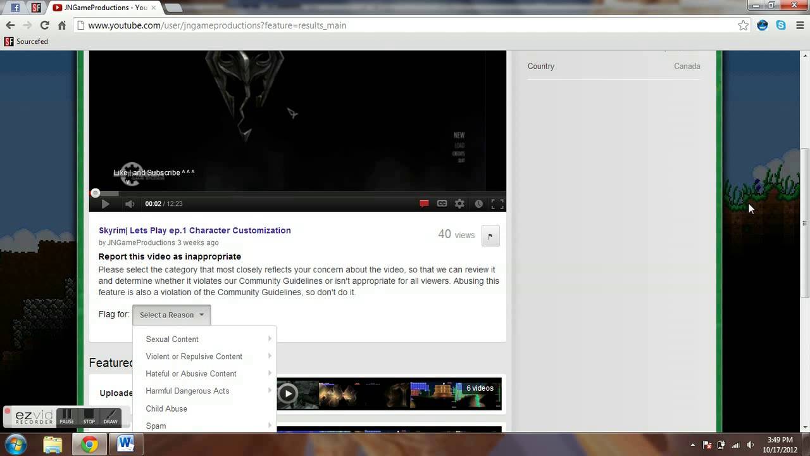This screenshot has width=810, height=456.
Task: Click the power battery tray icon
Action: click(721, 445)
